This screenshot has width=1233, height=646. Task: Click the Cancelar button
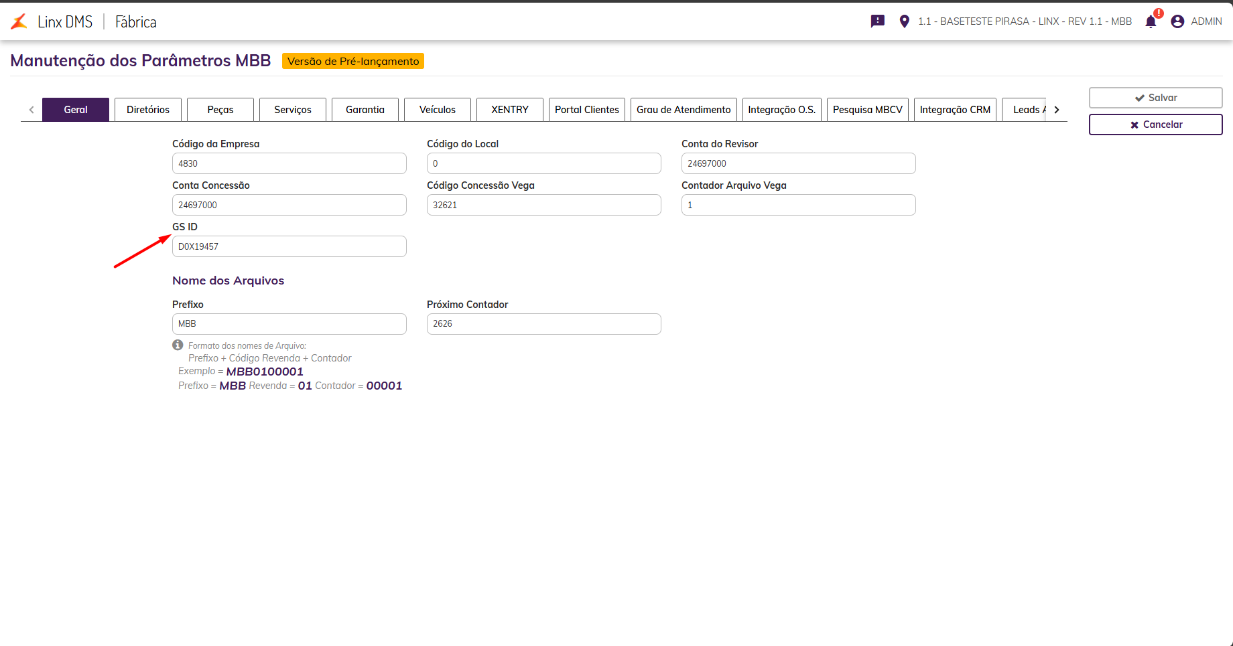coord(1156,125)
